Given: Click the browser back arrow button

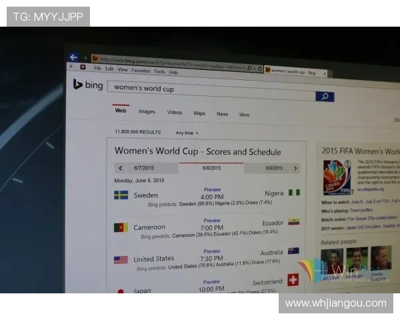Looking at the screenshot, I should coord(73,58).
